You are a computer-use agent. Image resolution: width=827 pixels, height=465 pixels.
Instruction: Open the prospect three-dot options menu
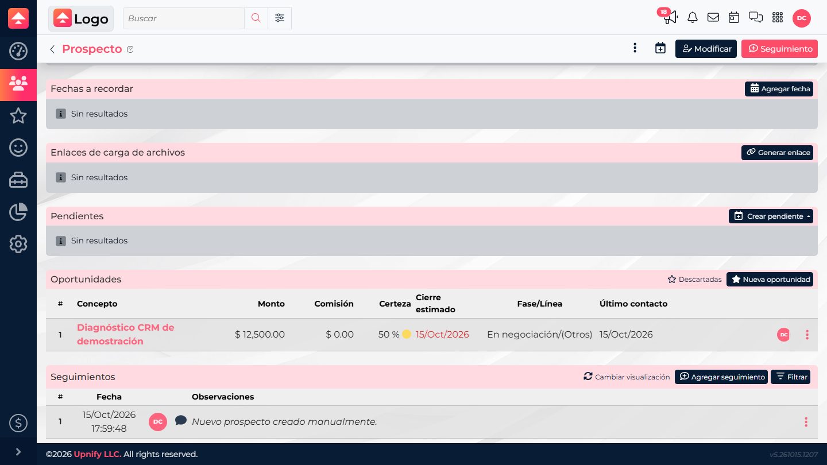click(635, 49)
